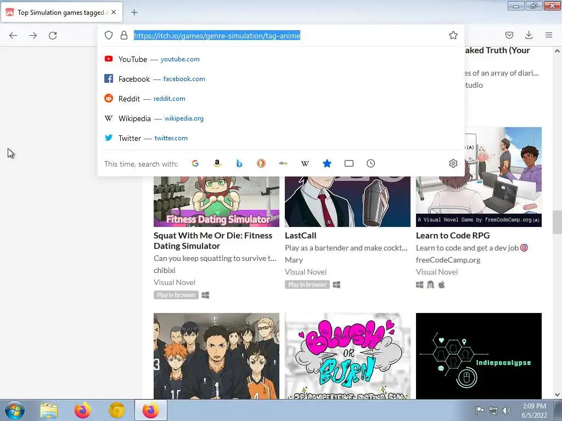Switch to the Top Simulation games tab

click(61, 13)
